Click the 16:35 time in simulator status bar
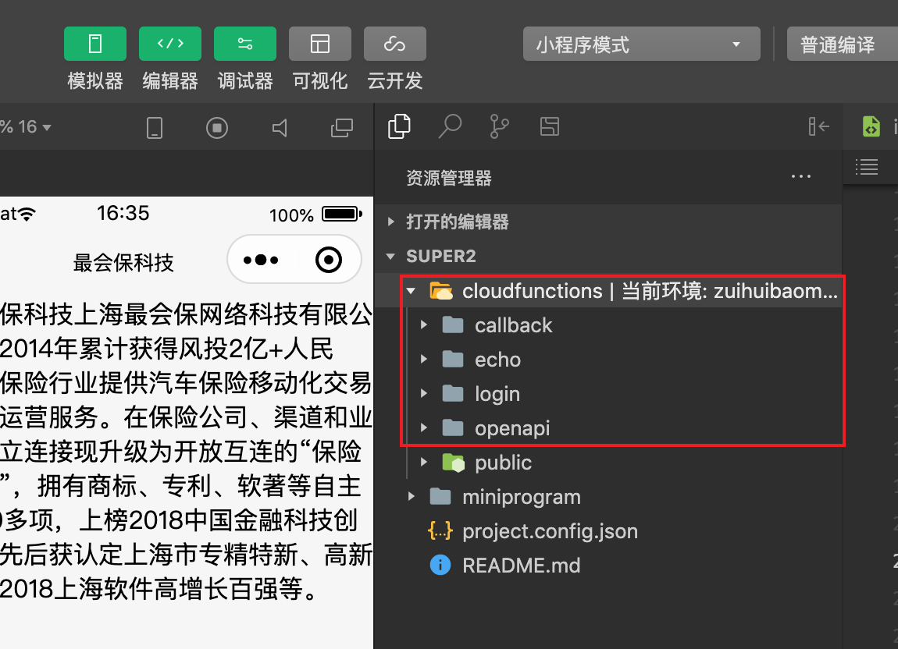This screenshot has height=649, width=898. click(123, 214)
